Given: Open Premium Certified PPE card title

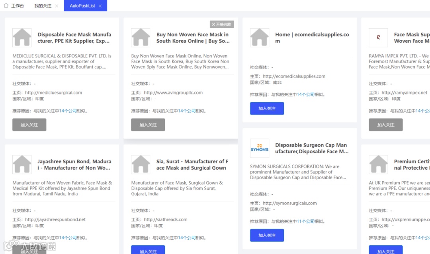Looking at the screenshot, I should pyautogui.click(x=412, y=164).
